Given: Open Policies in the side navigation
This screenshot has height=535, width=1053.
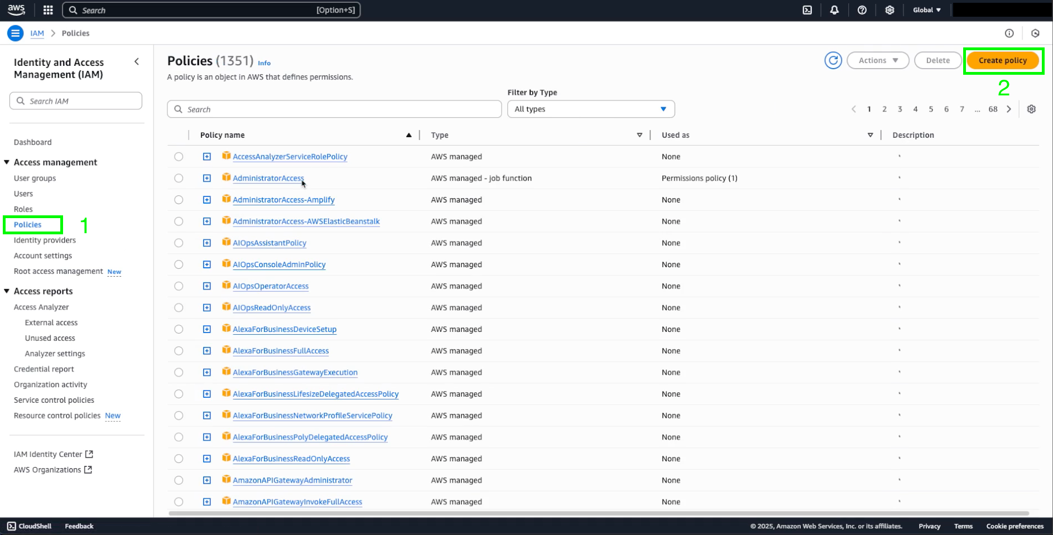Looking at the screenshot, I should 28,225.
